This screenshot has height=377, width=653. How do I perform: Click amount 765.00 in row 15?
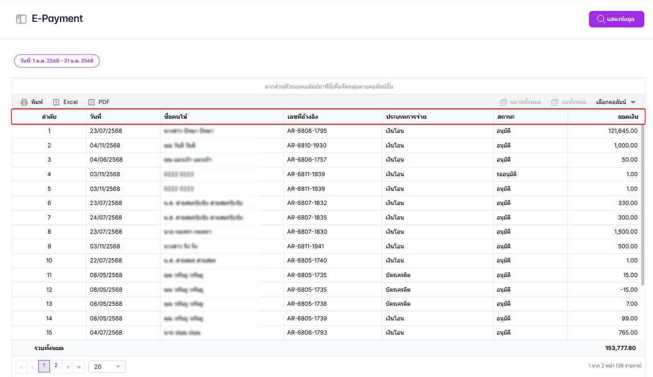(x=629, y=333)
